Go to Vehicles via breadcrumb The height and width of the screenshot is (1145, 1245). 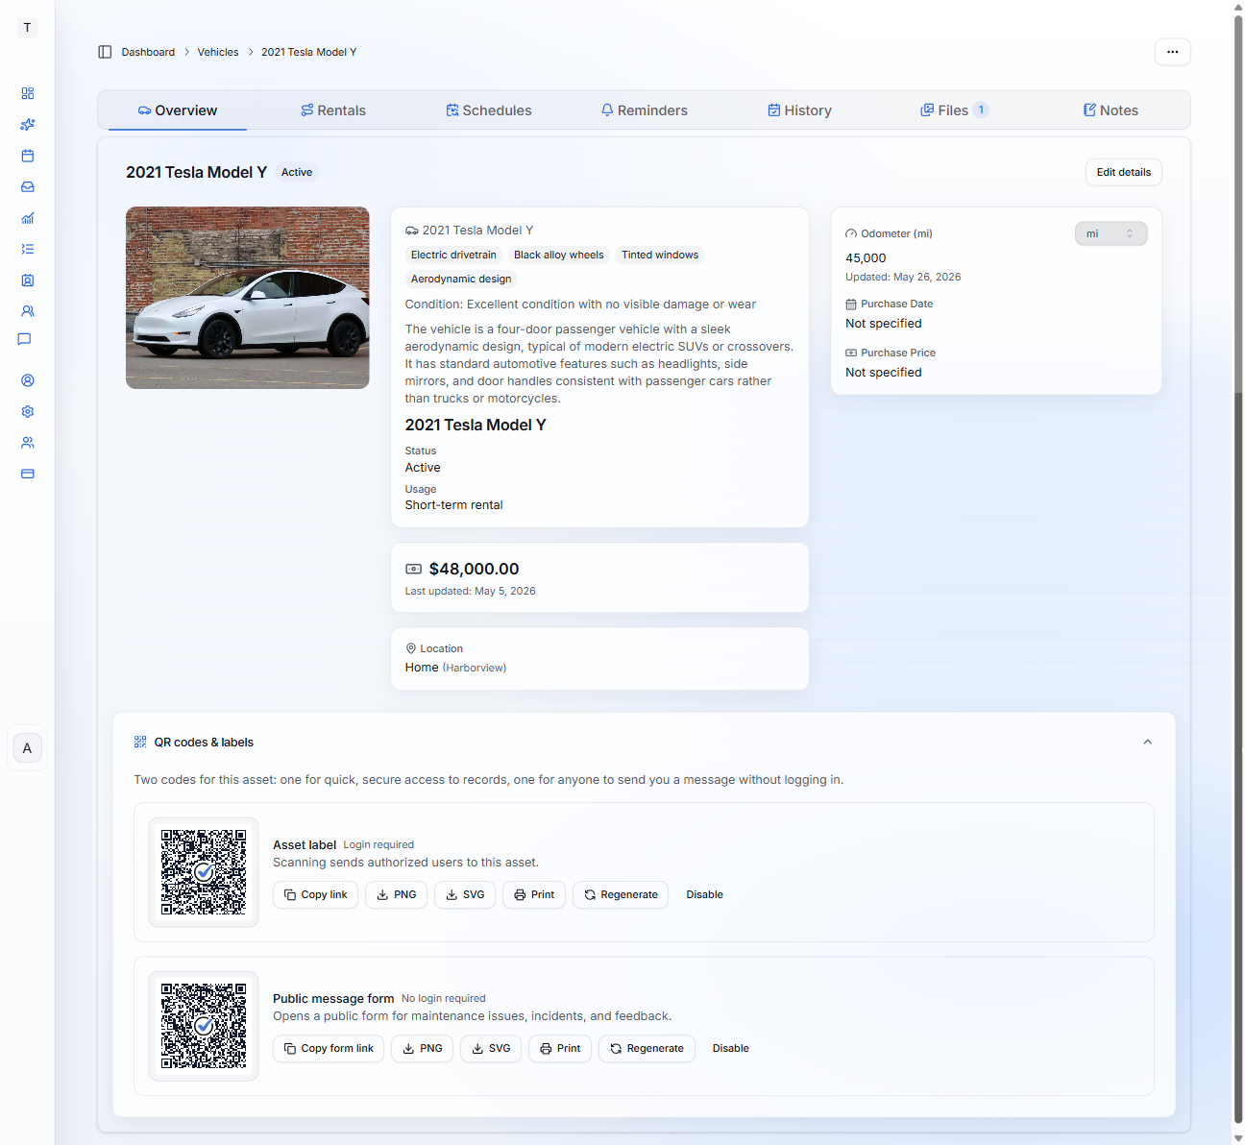[x=218, y=52]
